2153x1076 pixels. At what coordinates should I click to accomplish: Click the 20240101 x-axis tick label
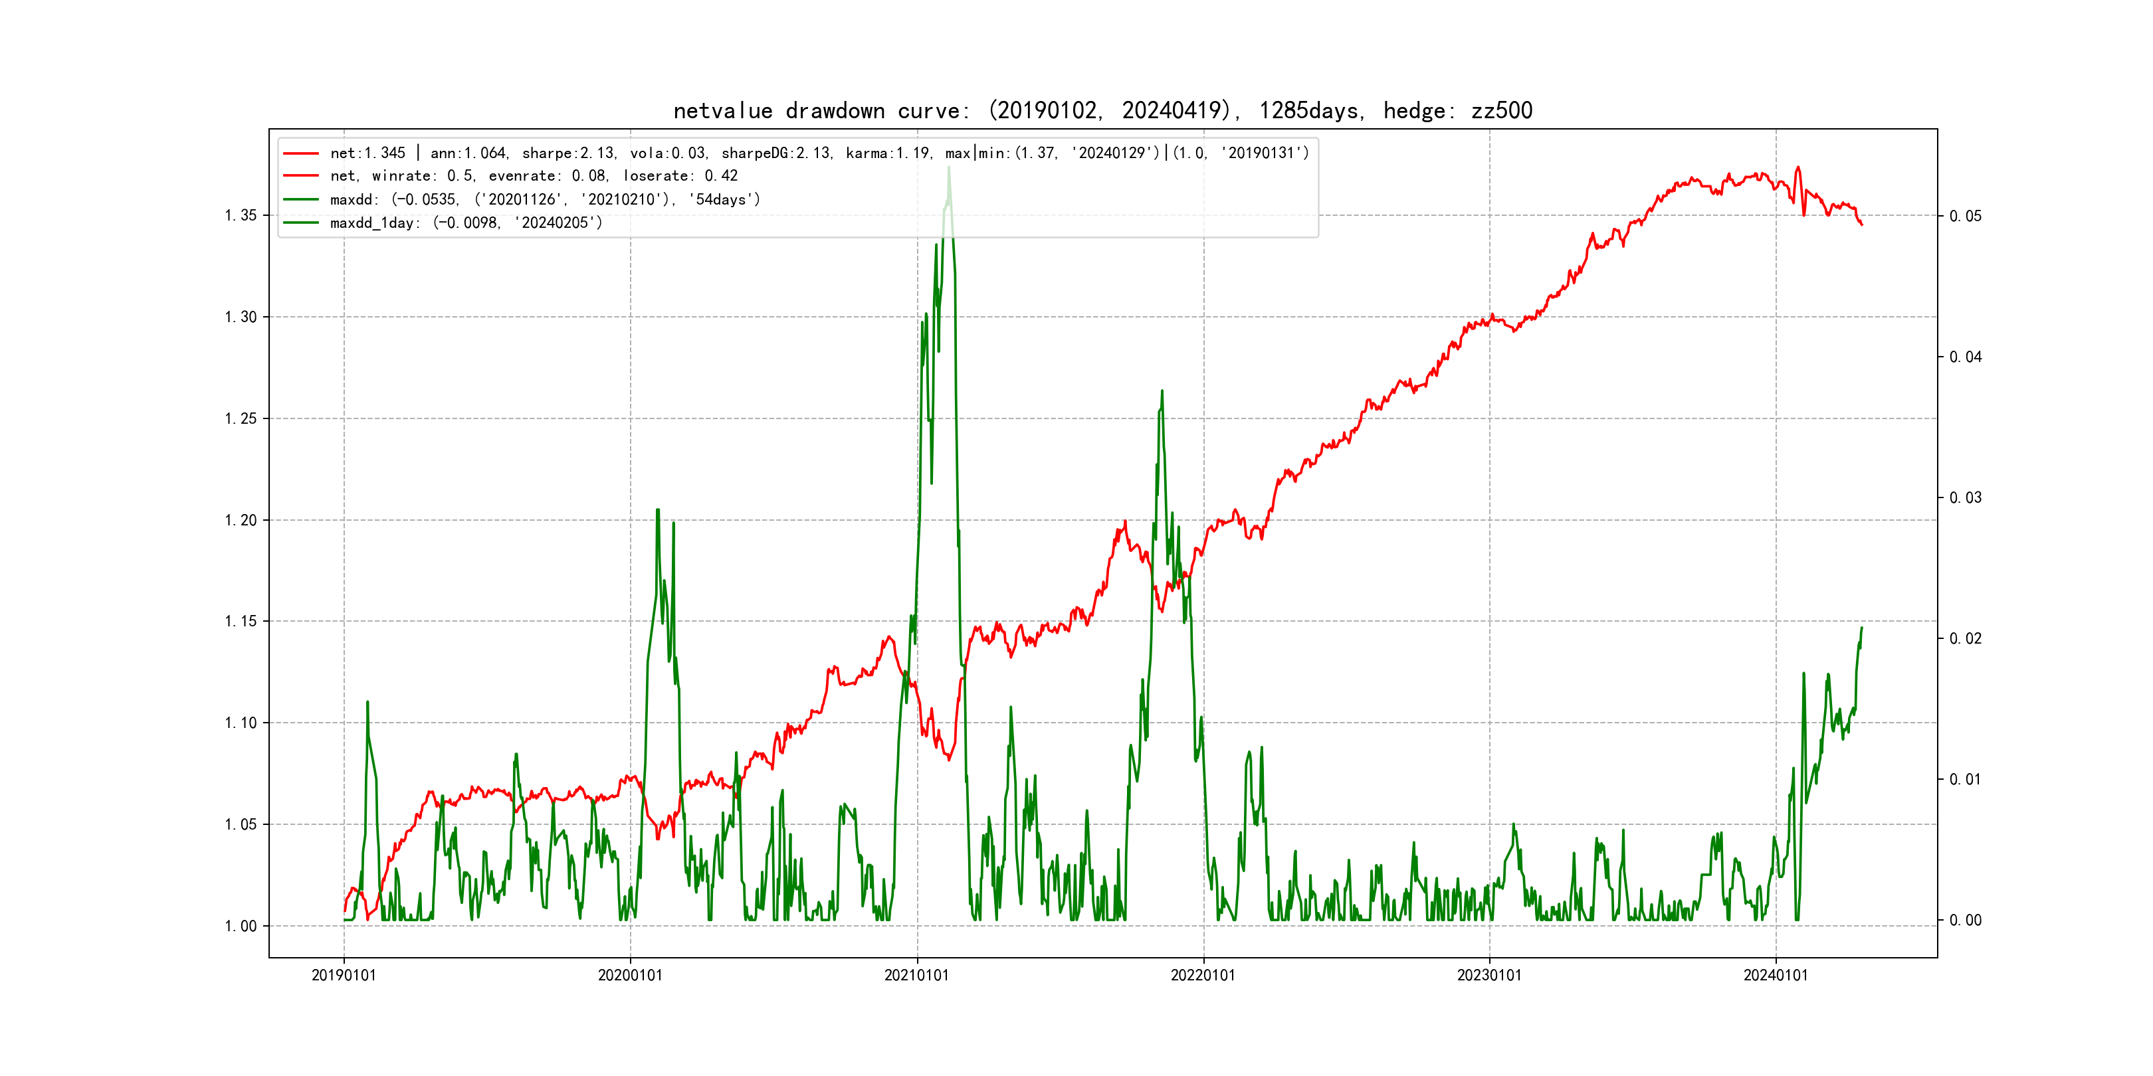[x=1775, y=975]
